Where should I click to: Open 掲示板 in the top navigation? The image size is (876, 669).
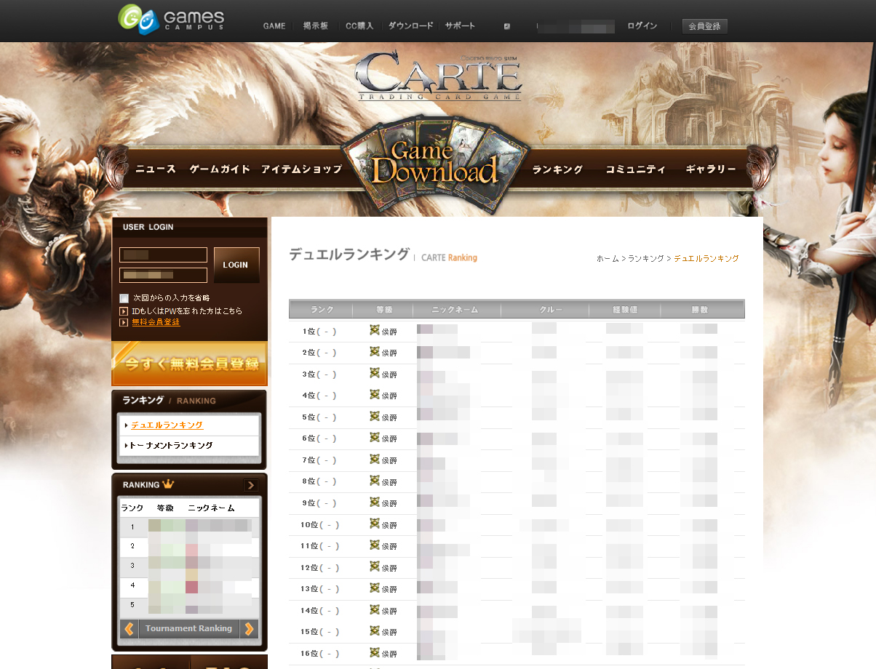(x=316, y=26)
